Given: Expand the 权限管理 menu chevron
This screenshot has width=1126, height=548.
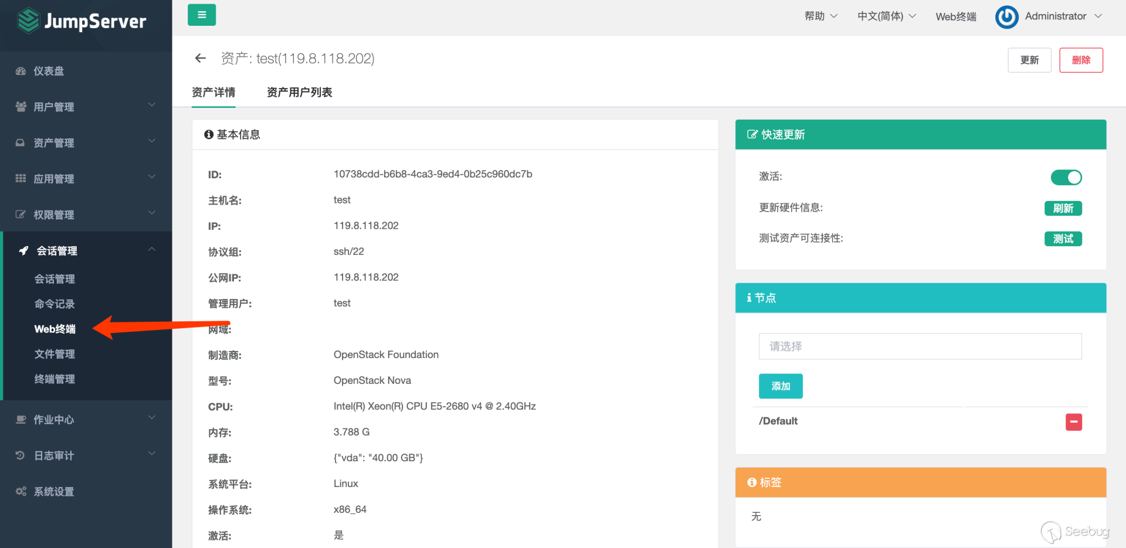Looking at the screenshot, I should [152, 213].
